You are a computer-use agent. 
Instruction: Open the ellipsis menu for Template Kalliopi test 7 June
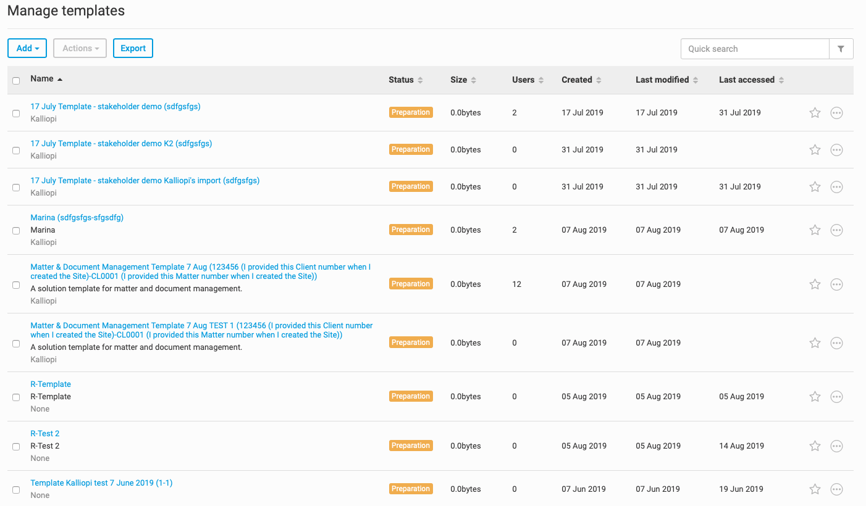(836, 489)
